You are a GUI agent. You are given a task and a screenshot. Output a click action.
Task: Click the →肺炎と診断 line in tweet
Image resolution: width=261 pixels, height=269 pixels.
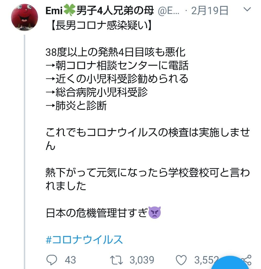(x=76, y=106)
